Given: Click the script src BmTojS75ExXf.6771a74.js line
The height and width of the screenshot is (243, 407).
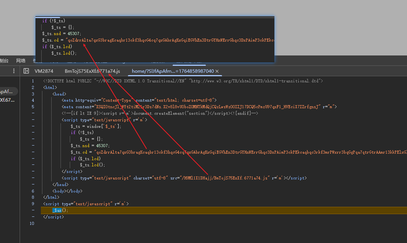Looking at the screenshot, I should coord(184,178).
